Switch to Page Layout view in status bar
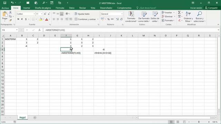This screenshot has height=124, width=221. [x=178, y=122]
